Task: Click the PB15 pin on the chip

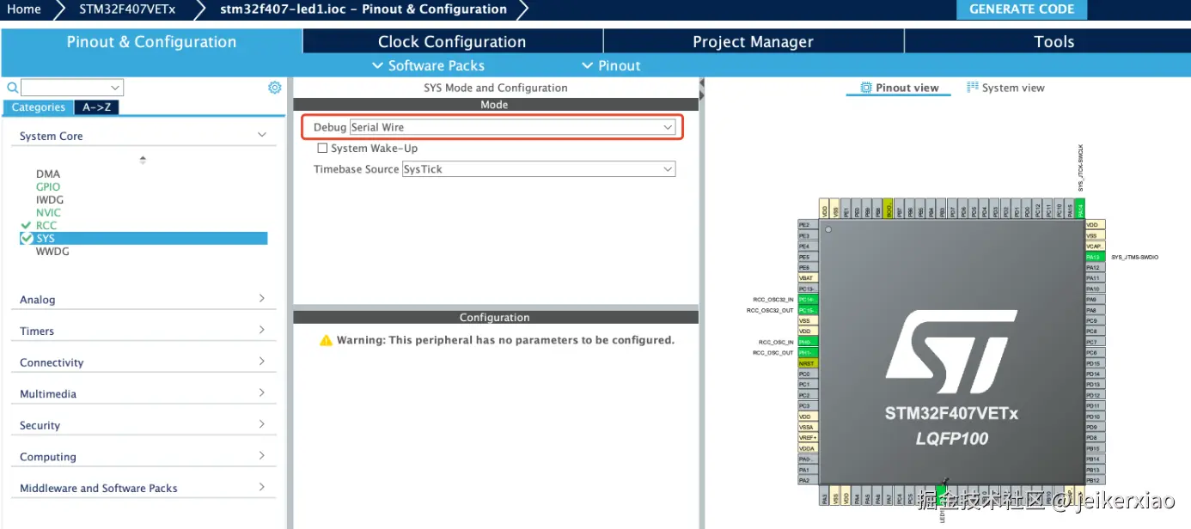Action: tap(1095, 447)
